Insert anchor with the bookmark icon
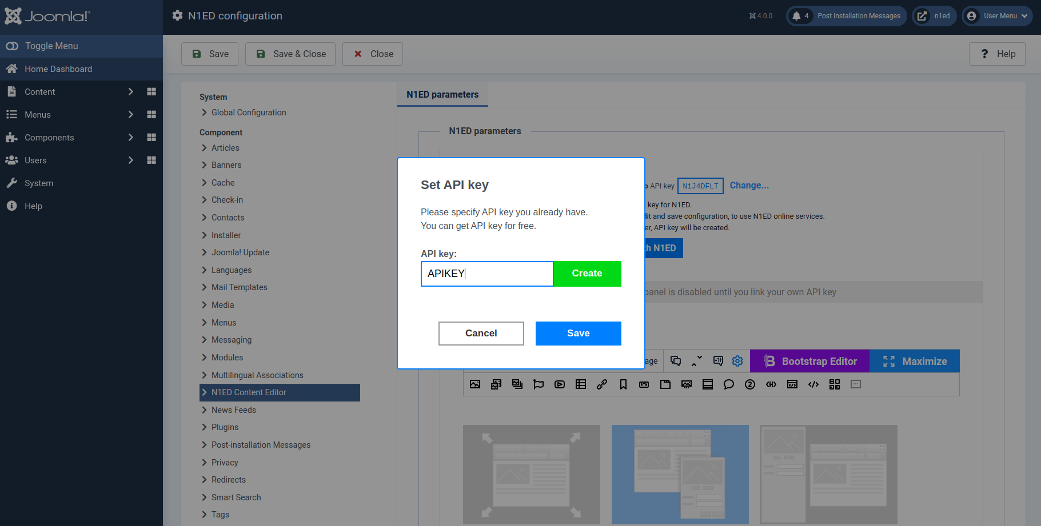Image resolution: width=1041 pixels, height=526 pixels. pos(623,384)
